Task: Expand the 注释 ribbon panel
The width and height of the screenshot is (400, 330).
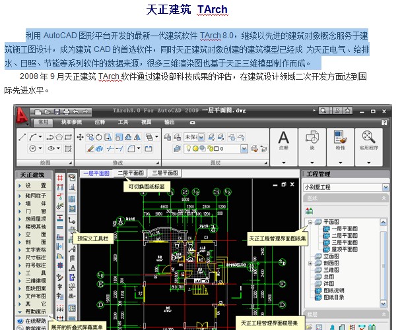Action: pyautogui.click(x=284, y=163)
